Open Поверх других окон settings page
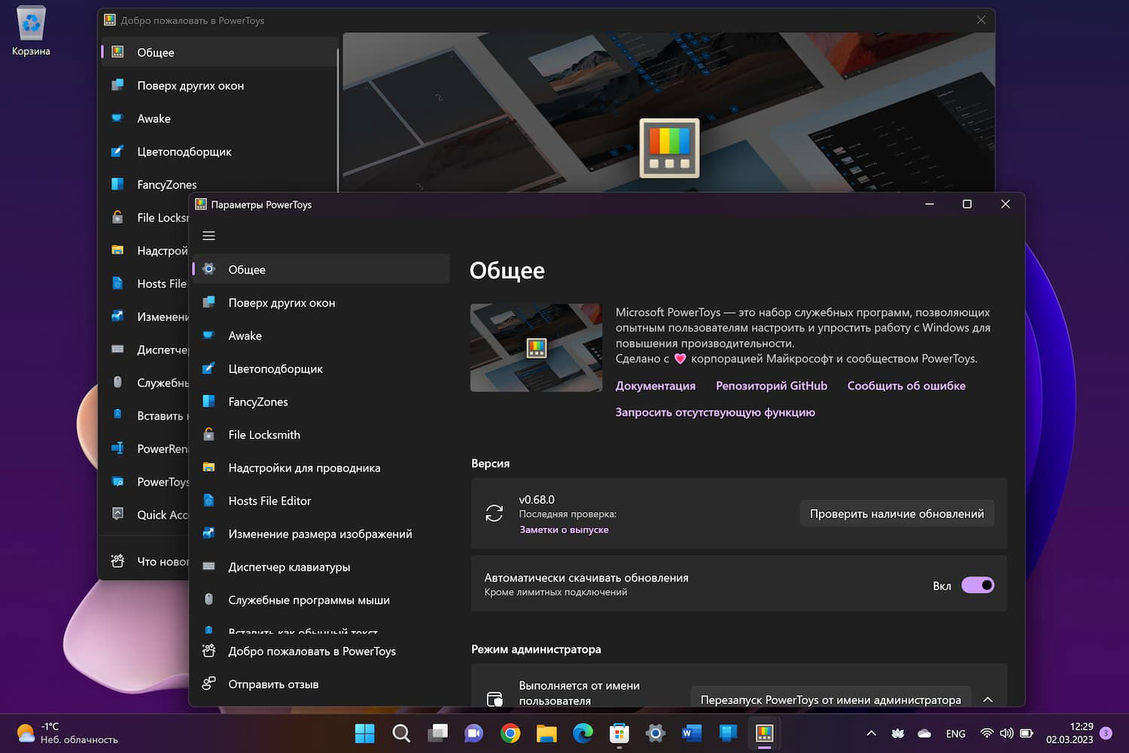 [321, 302]
